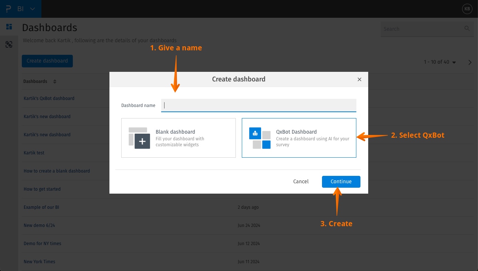Click the next page arrow near the pagination
The image size is (478, 271).
(469, 62)
